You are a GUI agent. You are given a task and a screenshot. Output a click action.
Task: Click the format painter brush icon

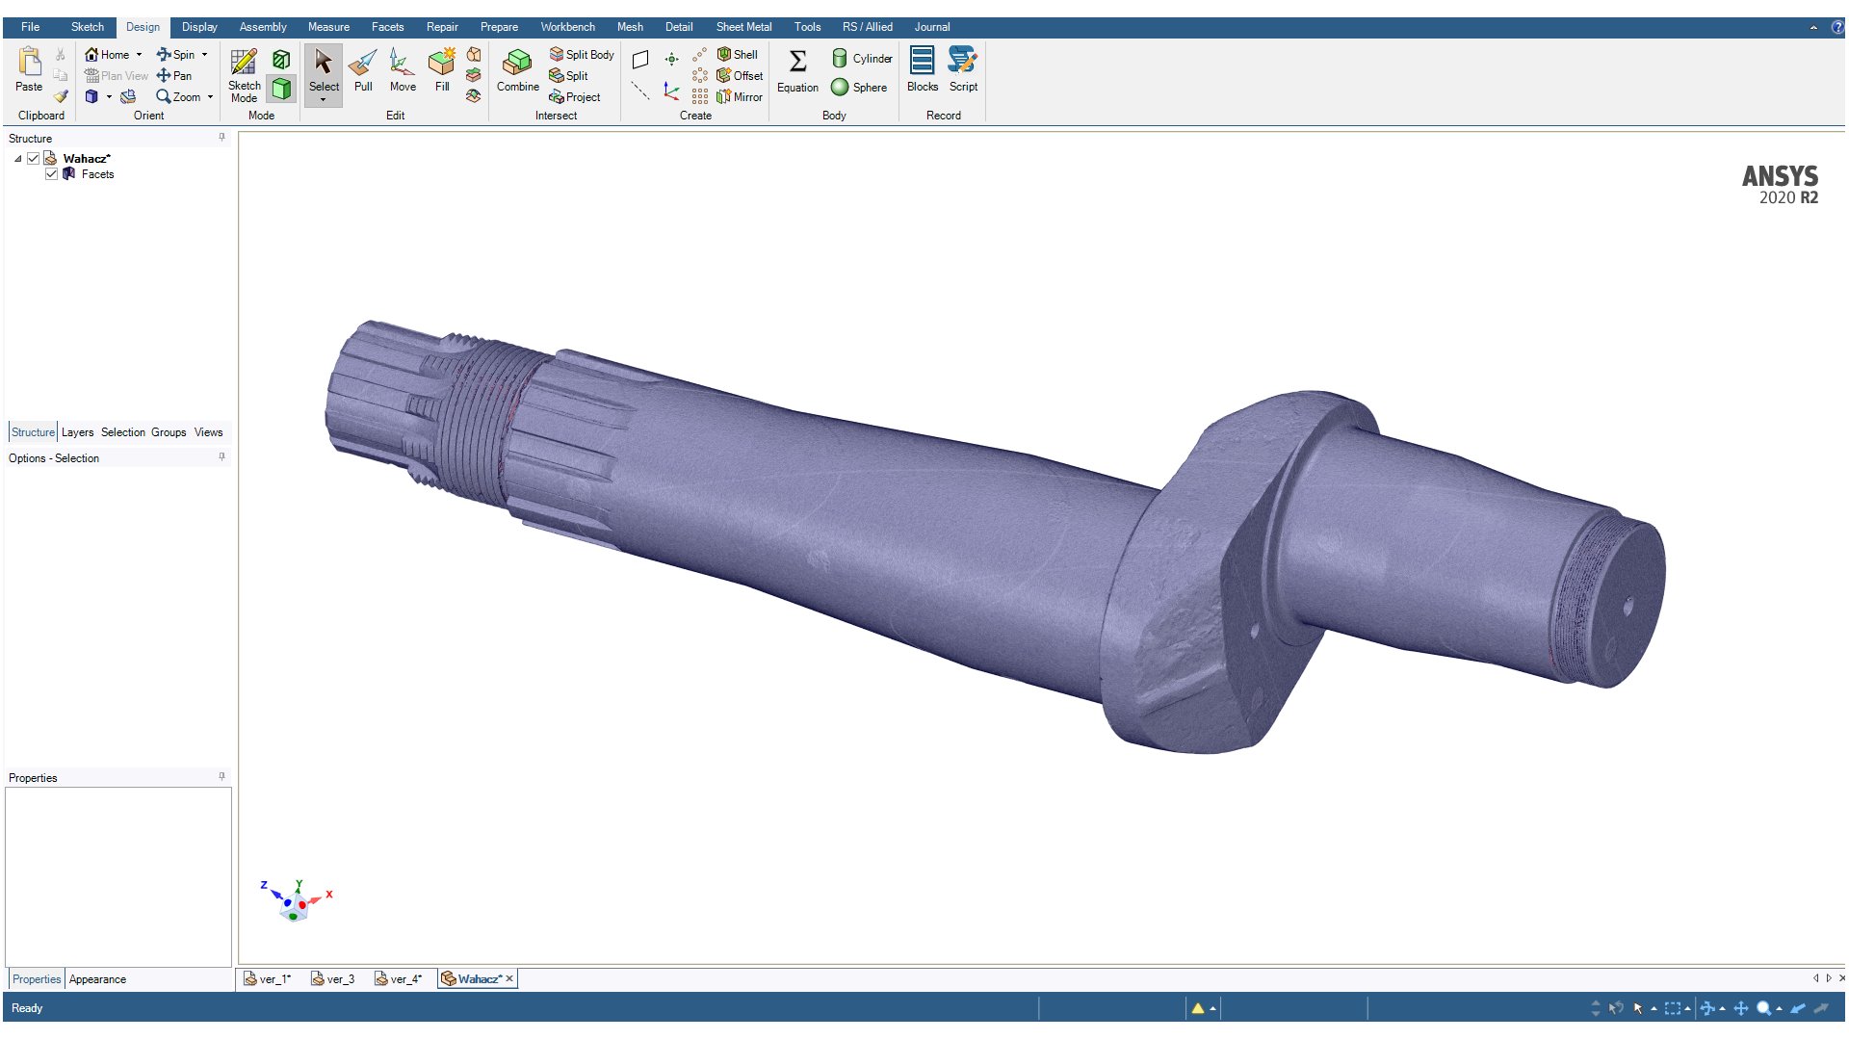[61, 96]
